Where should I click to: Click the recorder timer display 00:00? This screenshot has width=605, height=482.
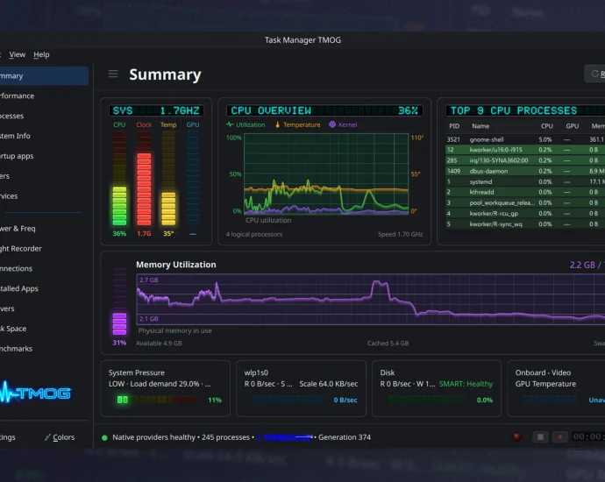[589, 436]
